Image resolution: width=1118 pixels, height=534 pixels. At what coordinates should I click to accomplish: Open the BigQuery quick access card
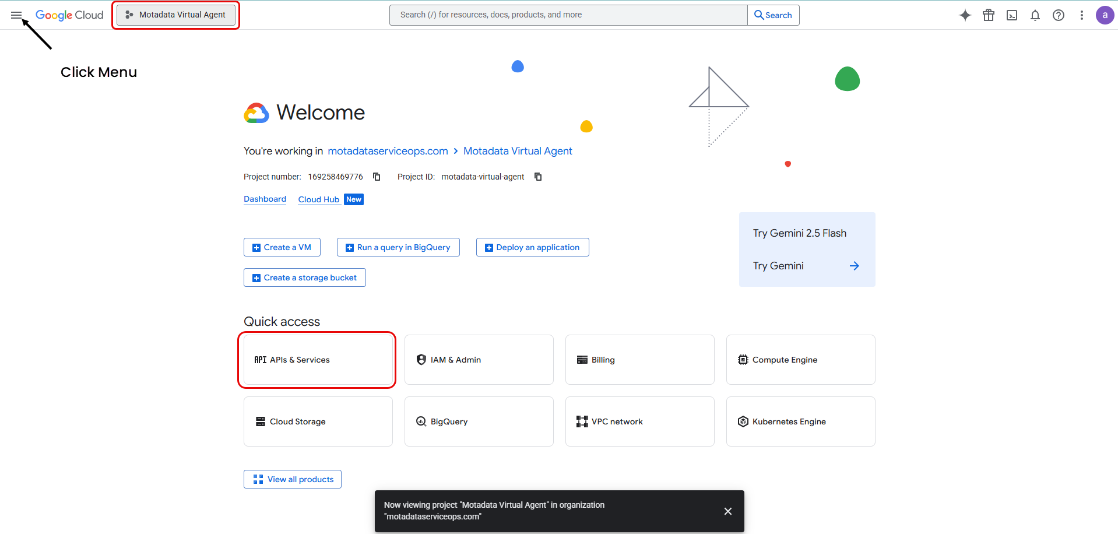(478, 421)
